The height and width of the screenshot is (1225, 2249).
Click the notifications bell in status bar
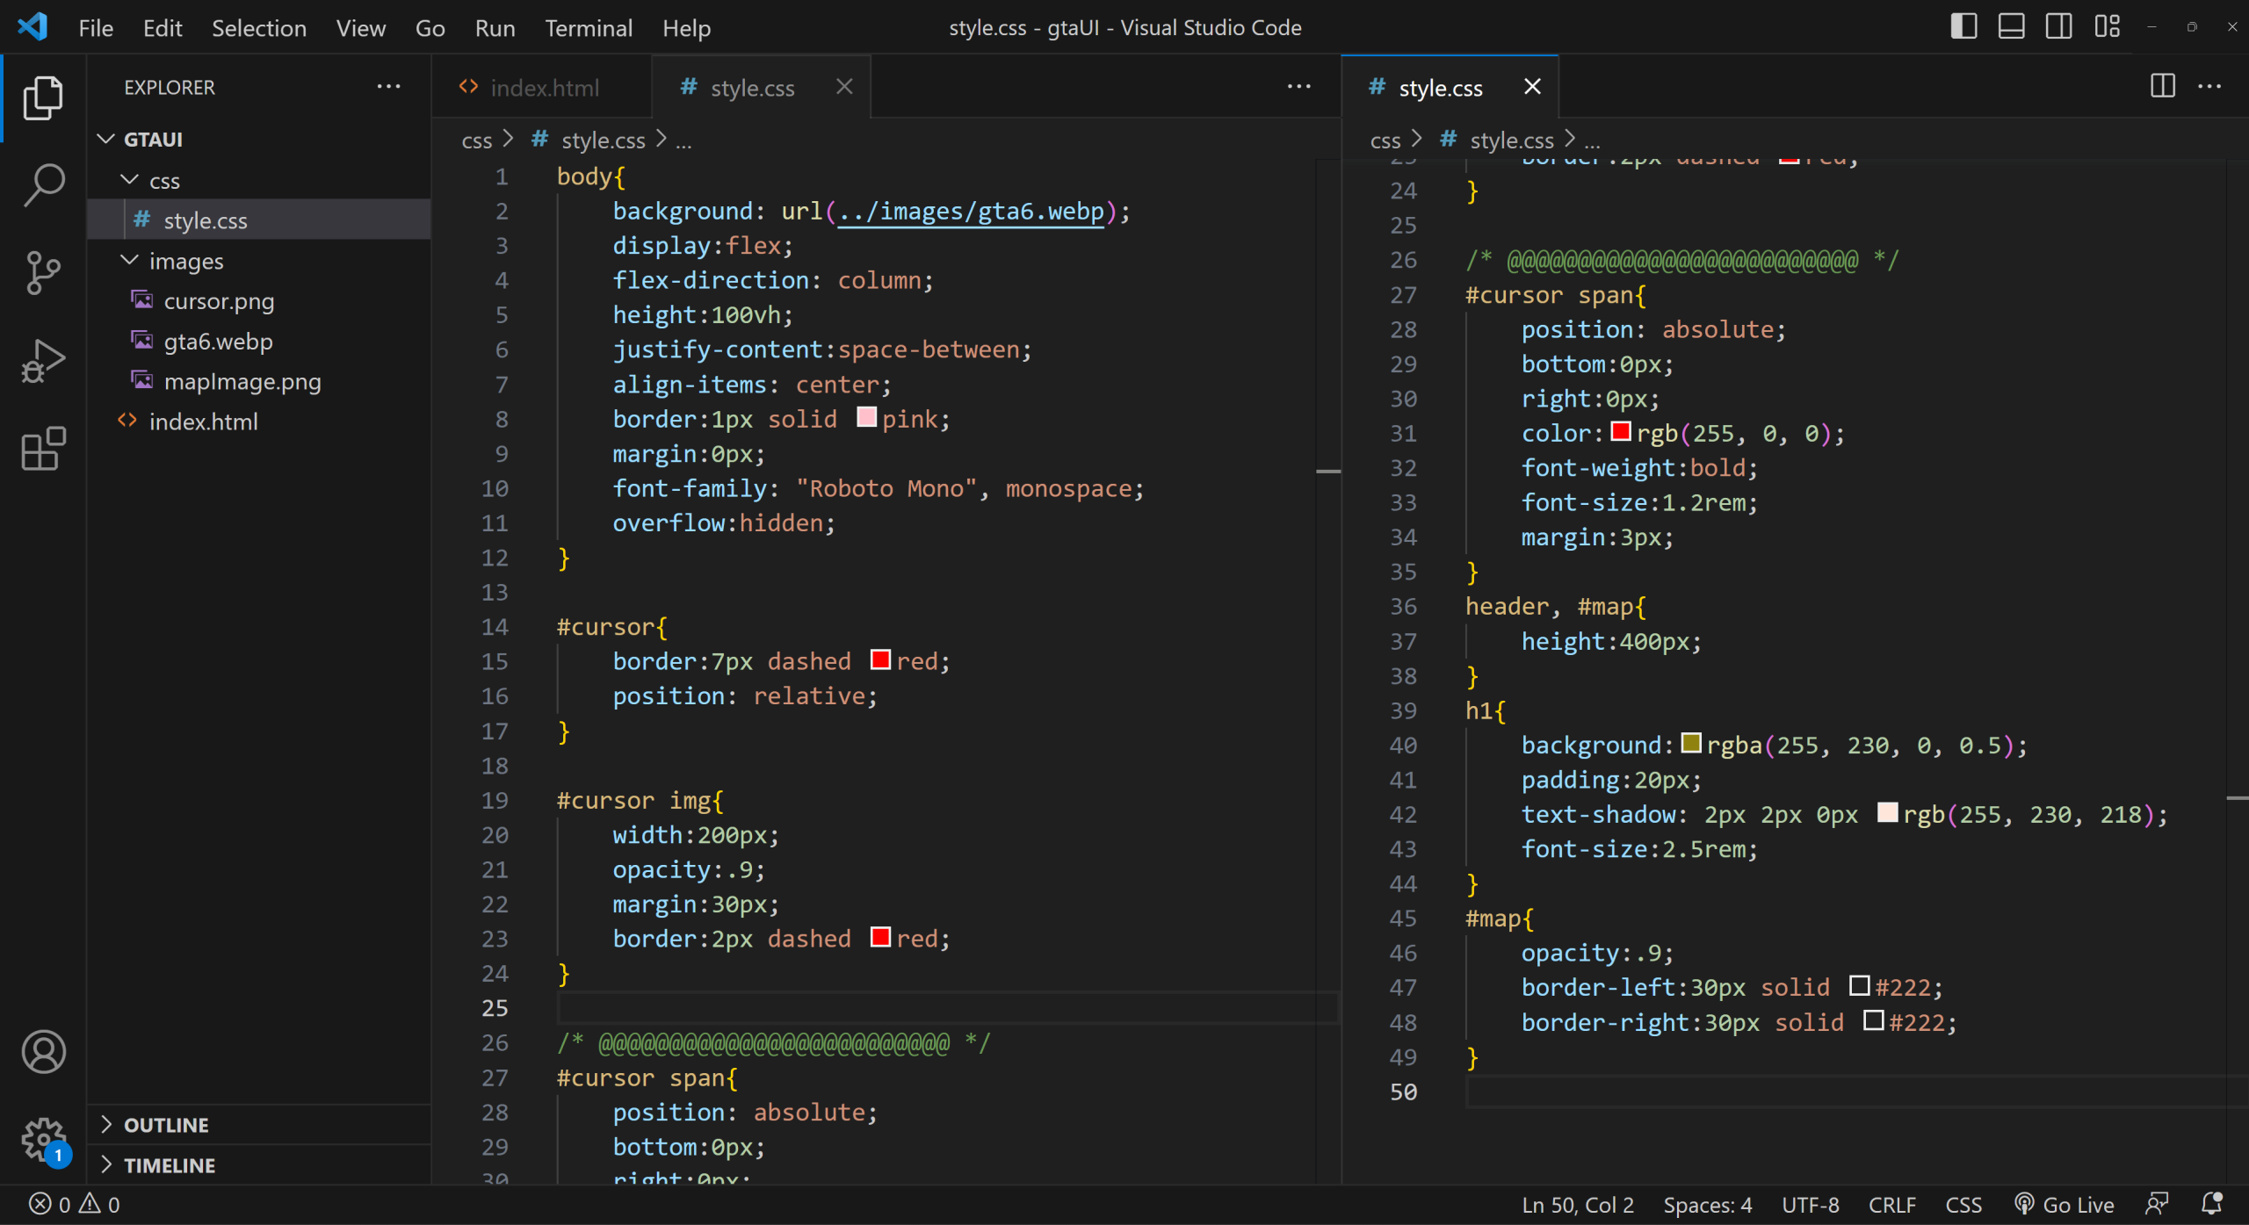point(2212,1204)
